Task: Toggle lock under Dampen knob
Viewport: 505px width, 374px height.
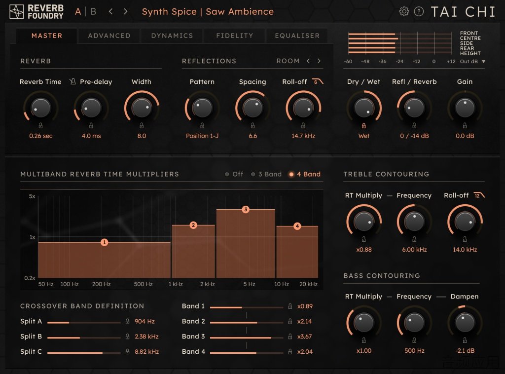Action: [465, 340]
